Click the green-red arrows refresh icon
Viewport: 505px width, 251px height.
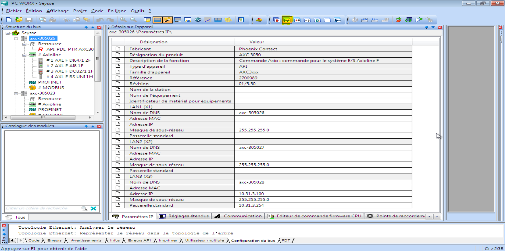(398, 20)
